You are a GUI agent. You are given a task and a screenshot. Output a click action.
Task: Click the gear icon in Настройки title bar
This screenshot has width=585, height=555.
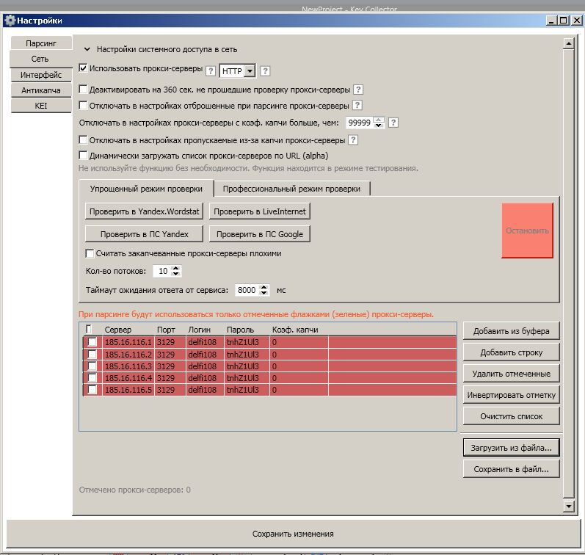tap(10, 21)
